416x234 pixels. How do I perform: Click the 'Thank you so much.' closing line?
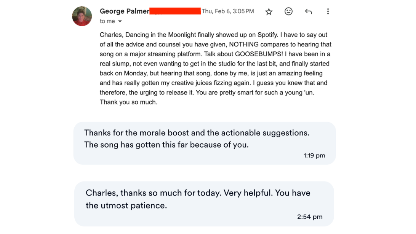128,102
